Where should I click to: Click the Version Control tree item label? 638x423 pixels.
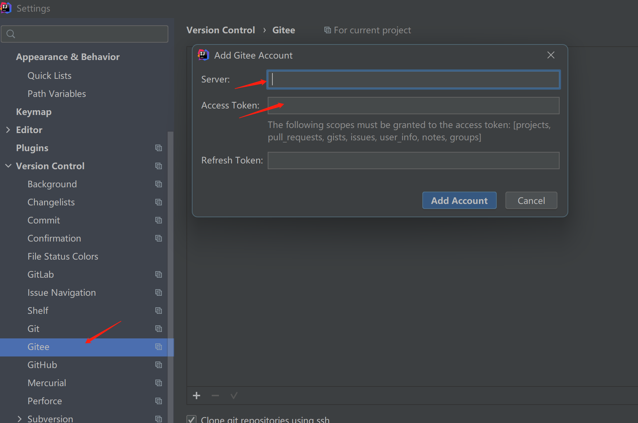(50, 166)
